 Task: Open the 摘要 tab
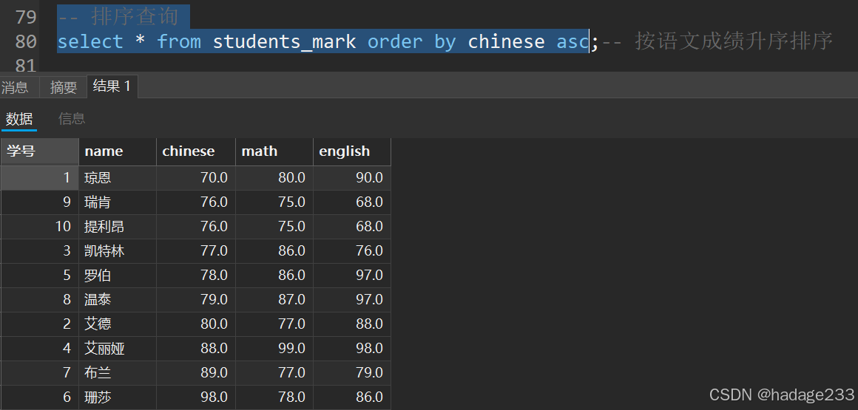(64, 87)
